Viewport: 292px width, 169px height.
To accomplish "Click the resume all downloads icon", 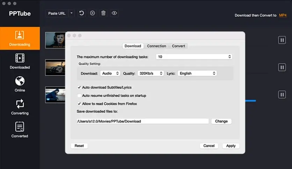I will coord(81,13).
